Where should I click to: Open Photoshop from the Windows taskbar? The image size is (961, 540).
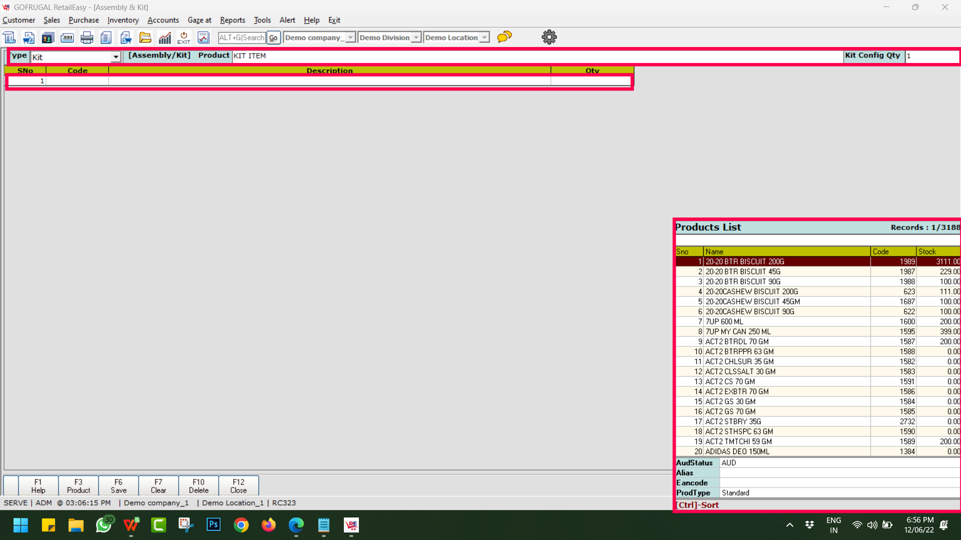click(x=214, y=524)
